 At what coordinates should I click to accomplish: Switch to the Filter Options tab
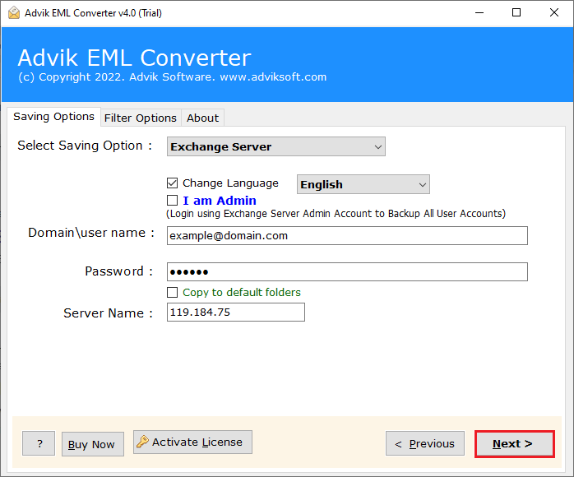141,118
